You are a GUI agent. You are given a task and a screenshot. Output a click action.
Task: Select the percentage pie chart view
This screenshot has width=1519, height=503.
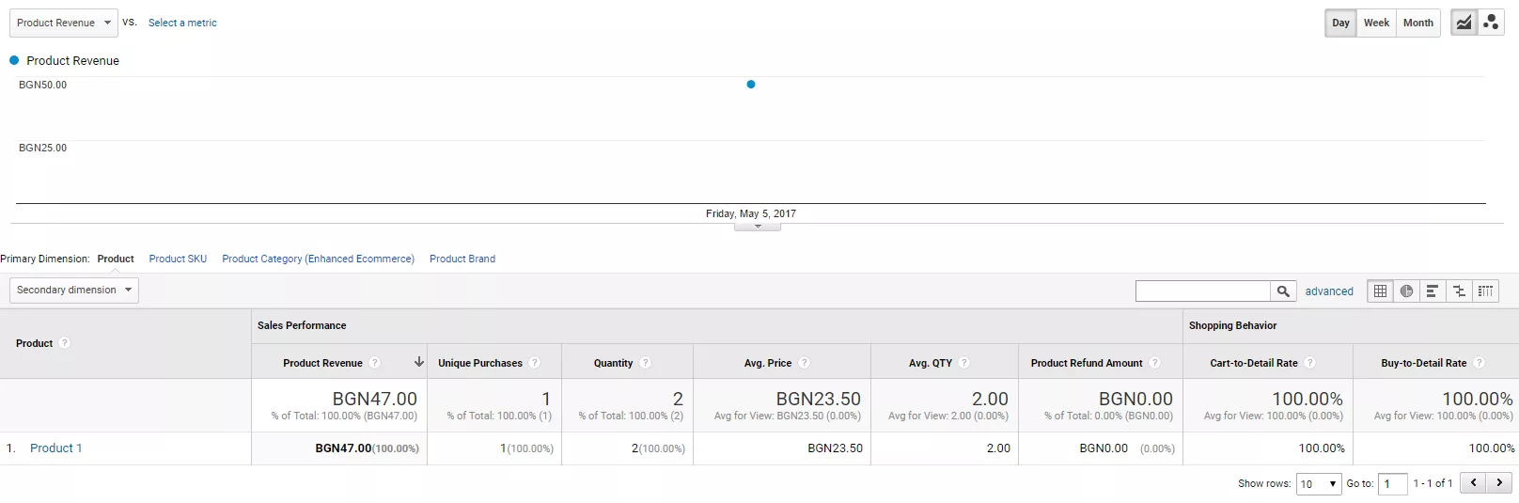pos(1406,291)
